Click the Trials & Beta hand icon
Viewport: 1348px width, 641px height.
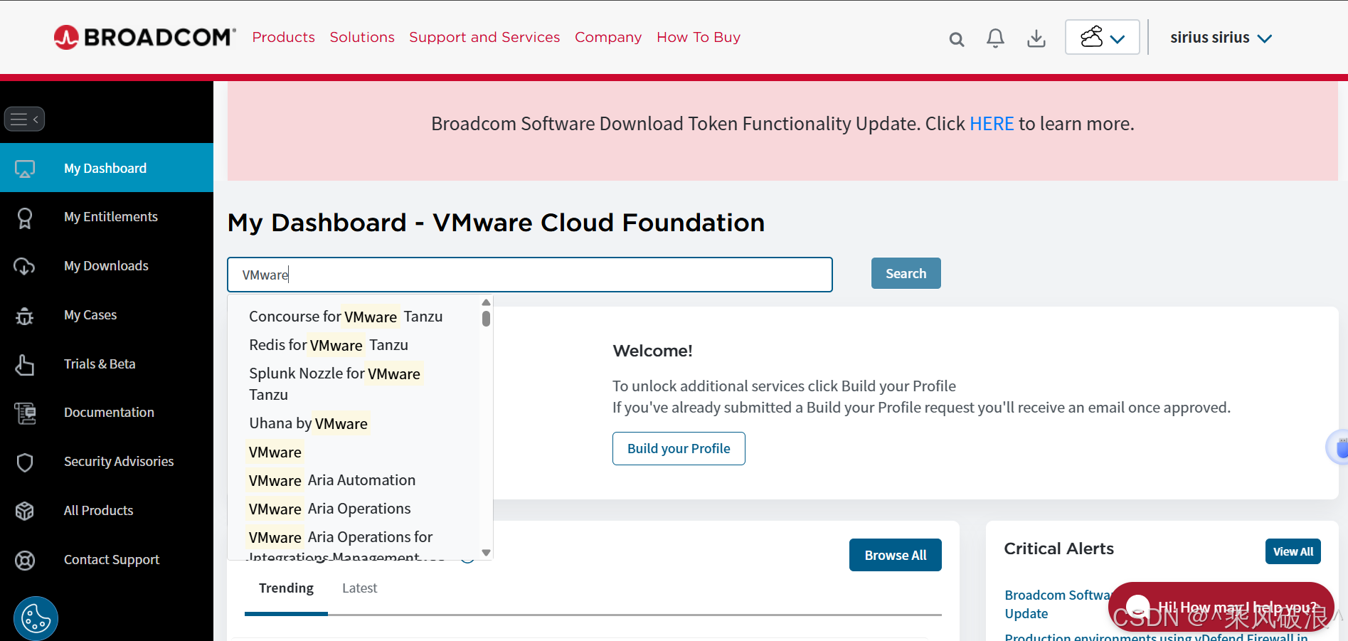tap(25, 364)
